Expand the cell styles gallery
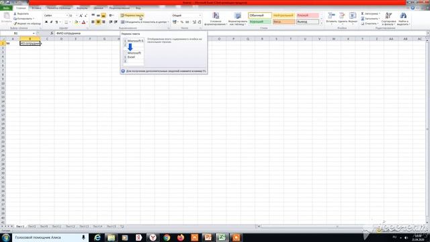 tap(321, 24)
